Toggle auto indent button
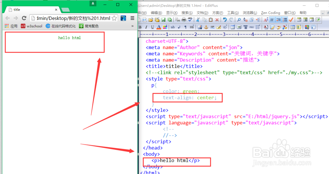 pos(278,20)
